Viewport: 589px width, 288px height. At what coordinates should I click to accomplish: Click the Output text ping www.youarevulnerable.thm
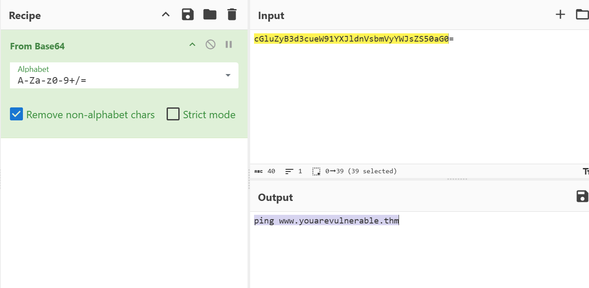click(326, 221)
